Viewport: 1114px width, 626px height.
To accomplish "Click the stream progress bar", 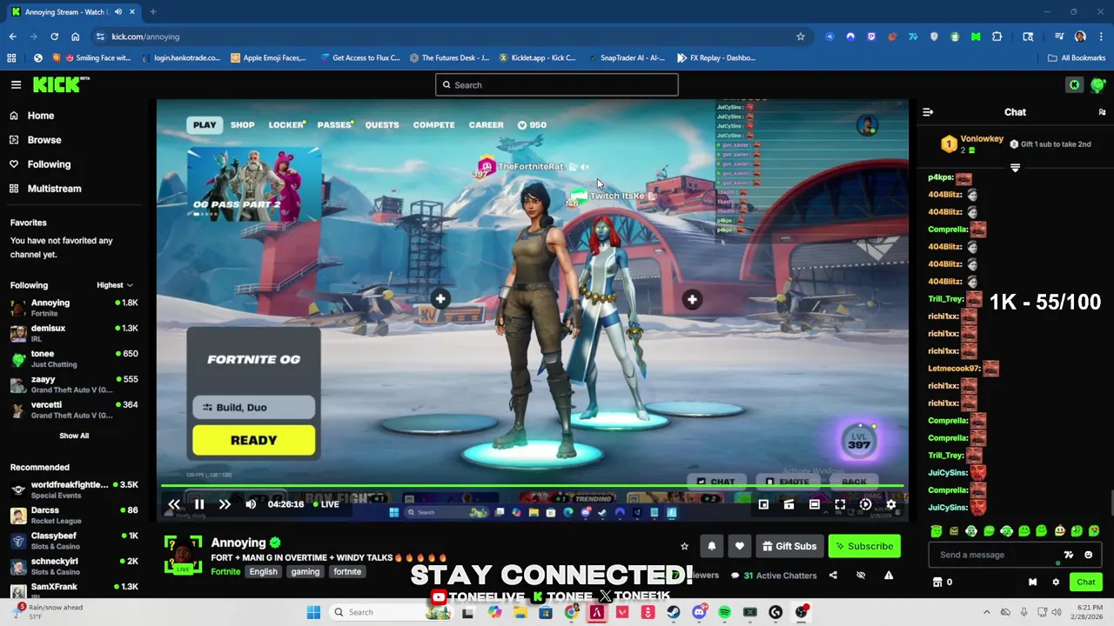I will pos(533,487).
